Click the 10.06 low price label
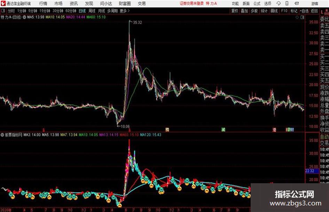Viewport: 329px width, 212px height. pyautogui.click(x=125, y=126)
